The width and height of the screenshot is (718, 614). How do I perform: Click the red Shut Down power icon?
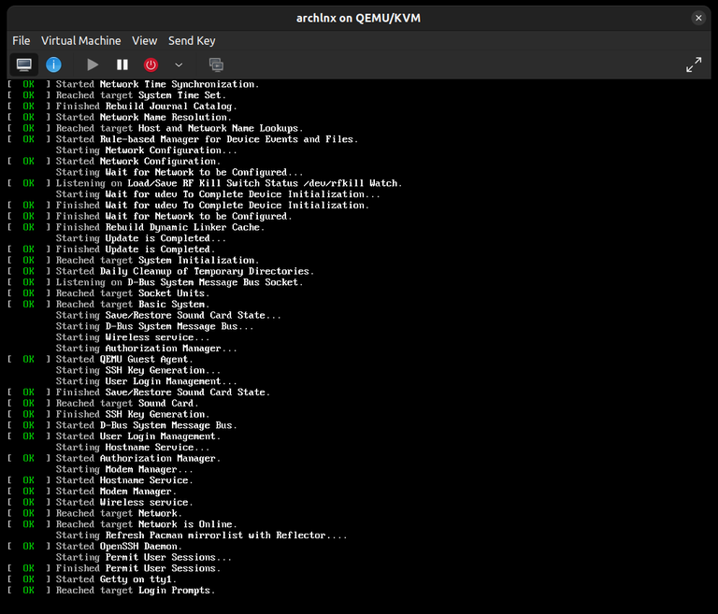pos(151,65)
